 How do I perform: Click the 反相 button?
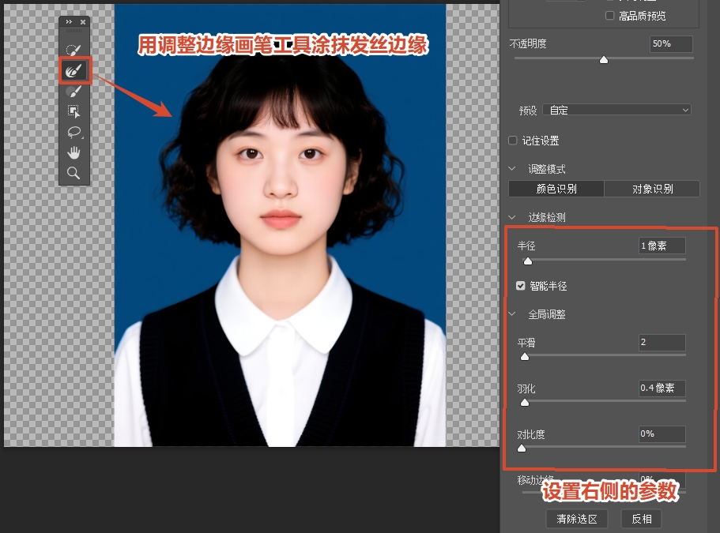[642, 519]
